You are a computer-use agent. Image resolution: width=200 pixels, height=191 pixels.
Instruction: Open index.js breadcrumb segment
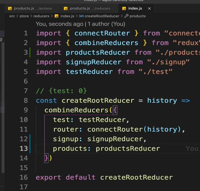click(67, 16)
